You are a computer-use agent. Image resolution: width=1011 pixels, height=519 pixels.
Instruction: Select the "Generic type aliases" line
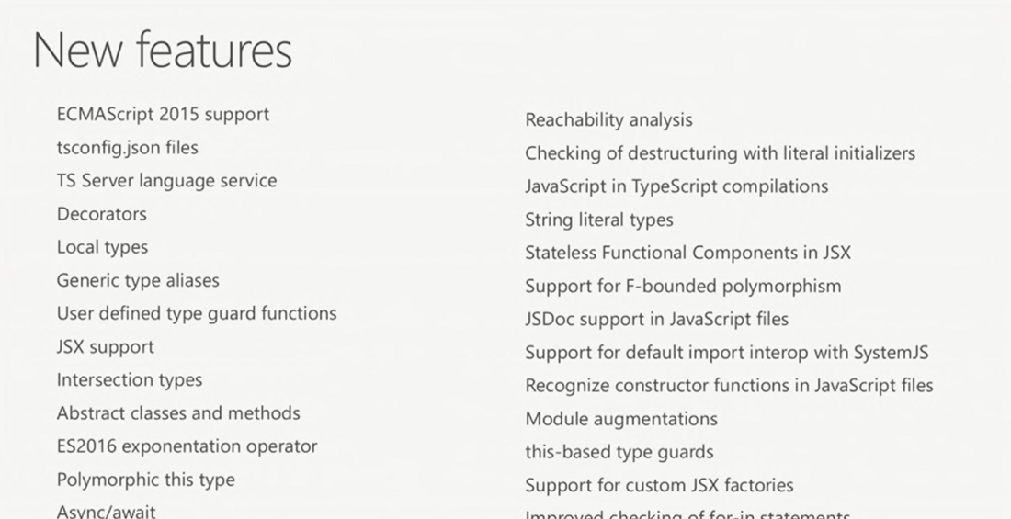pyautogui.click(x=138, y=280)
